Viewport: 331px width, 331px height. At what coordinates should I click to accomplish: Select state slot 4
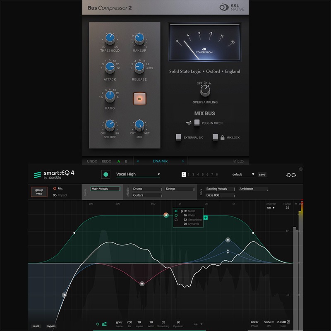click(198, 175)
